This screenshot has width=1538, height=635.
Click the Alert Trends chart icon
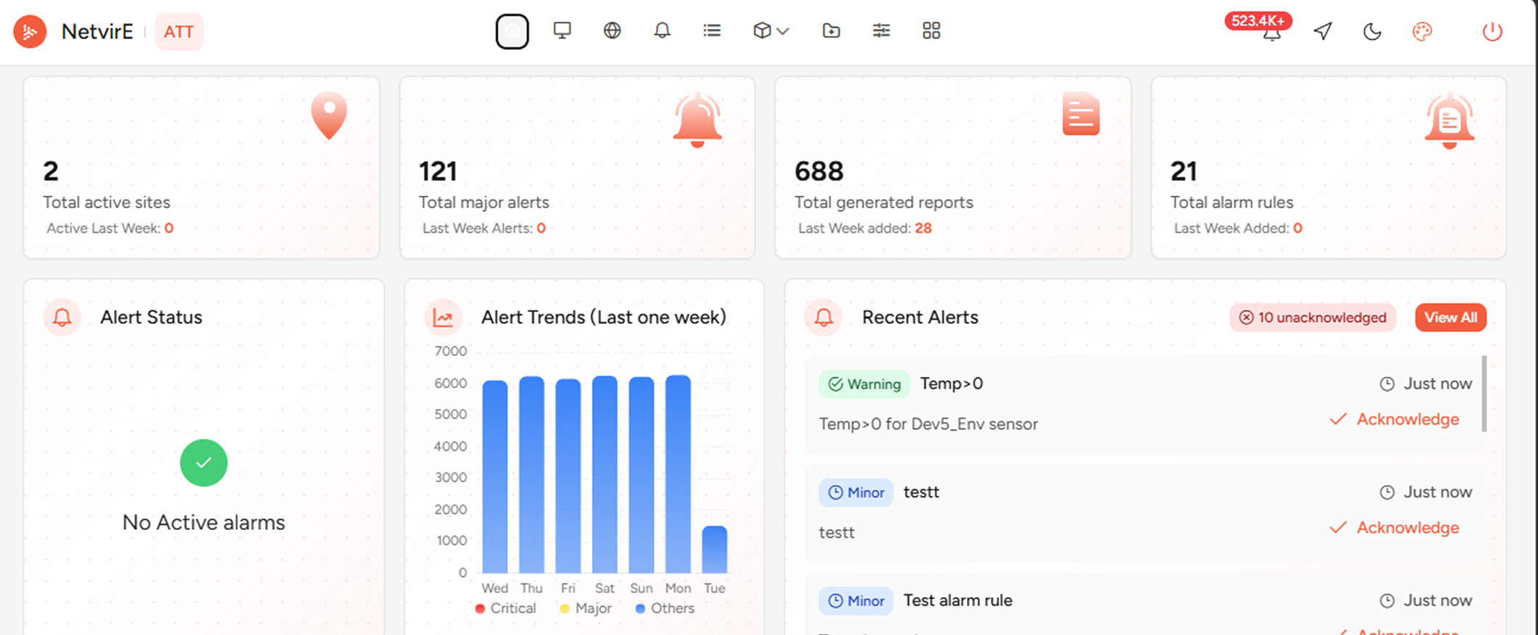point(443,317)
